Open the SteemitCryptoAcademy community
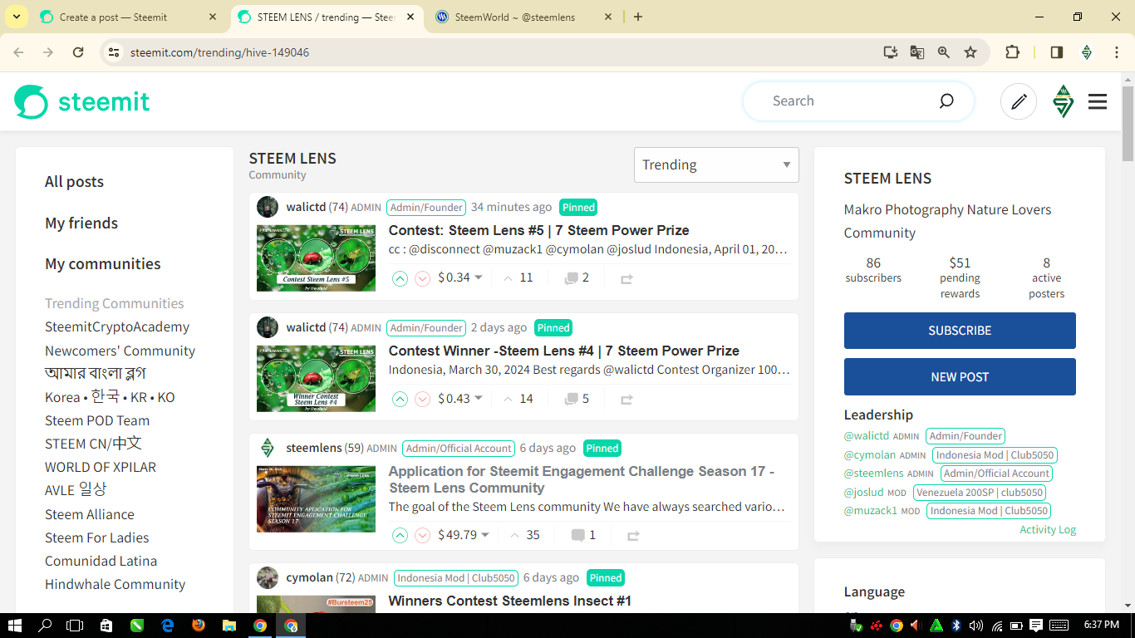The height and width of the screenshot is (638, 1135). 117,327
